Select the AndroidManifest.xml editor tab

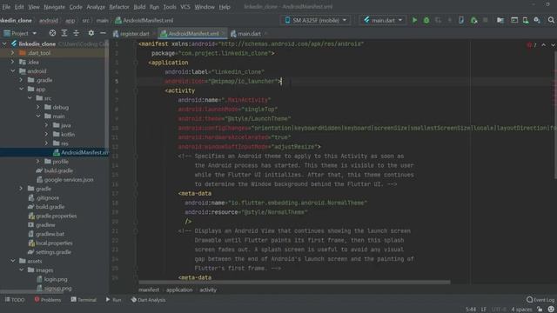[193, 34]
